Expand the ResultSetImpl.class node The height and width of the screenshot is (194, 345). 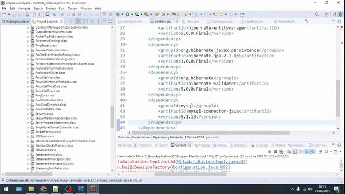click(28, 78)
